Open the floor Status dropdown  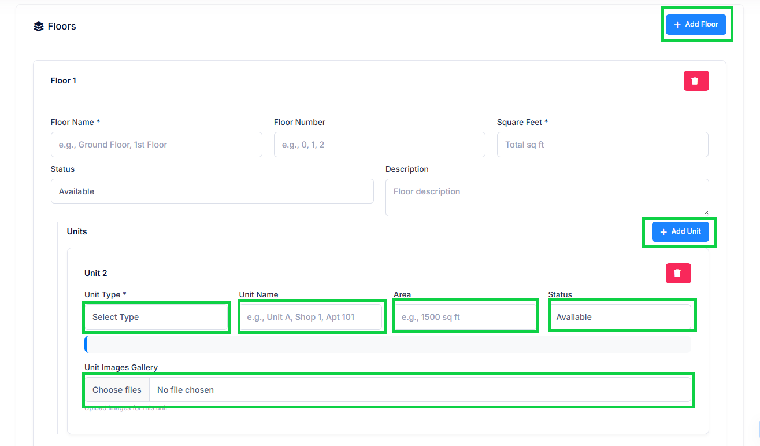212,191
